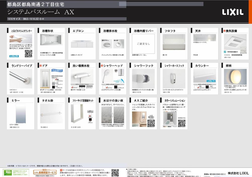Click the システムバスルーム AX title
252x177 pixels.
click(x=41, y=12)
